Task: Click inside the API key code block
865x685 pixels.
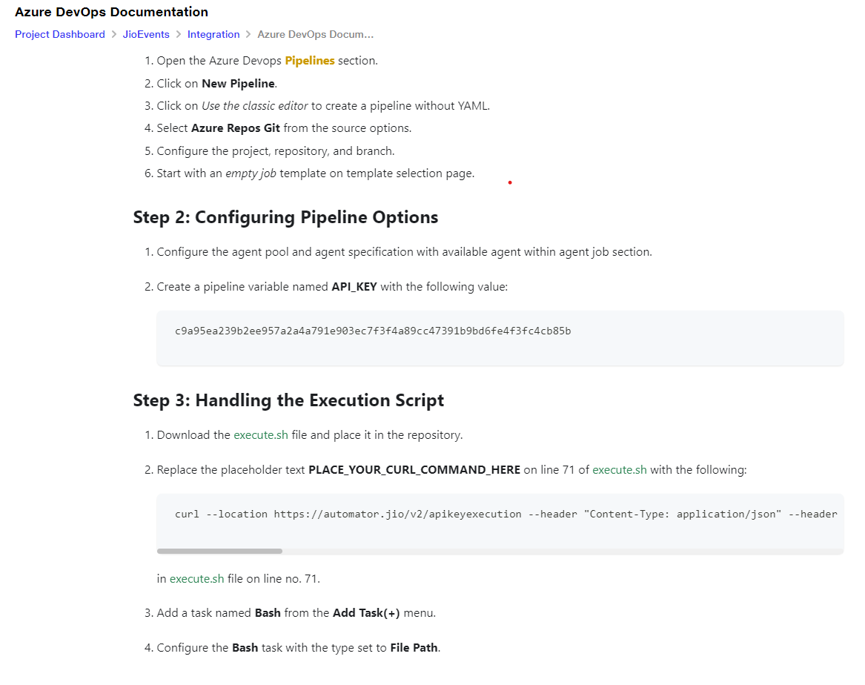Action: [500, 337]
